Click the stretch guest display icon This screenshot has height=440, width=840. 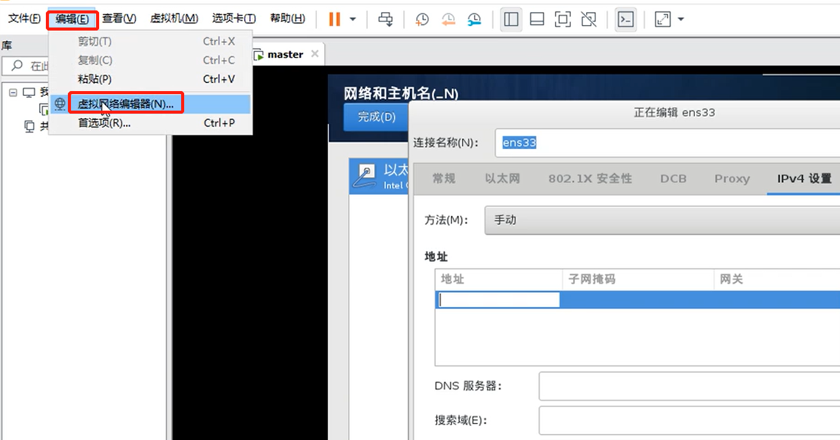663,19
